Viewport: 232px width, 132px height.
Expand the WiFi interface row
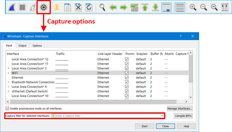point(8,73)
